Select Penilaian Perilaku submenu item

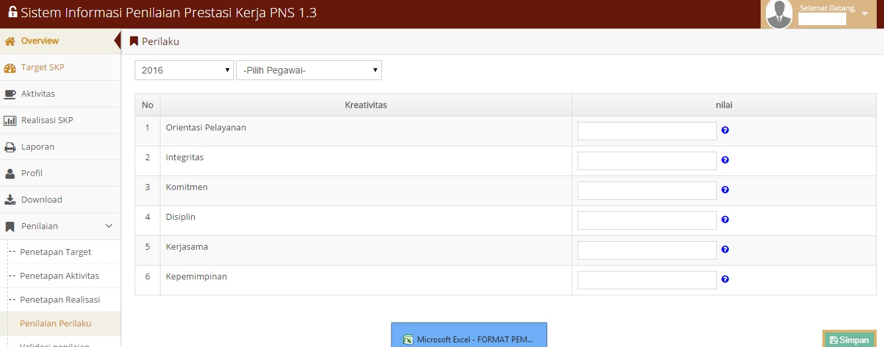coord(56,324)
